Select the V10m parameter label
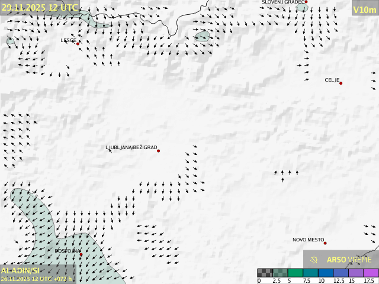 [364, 9]
